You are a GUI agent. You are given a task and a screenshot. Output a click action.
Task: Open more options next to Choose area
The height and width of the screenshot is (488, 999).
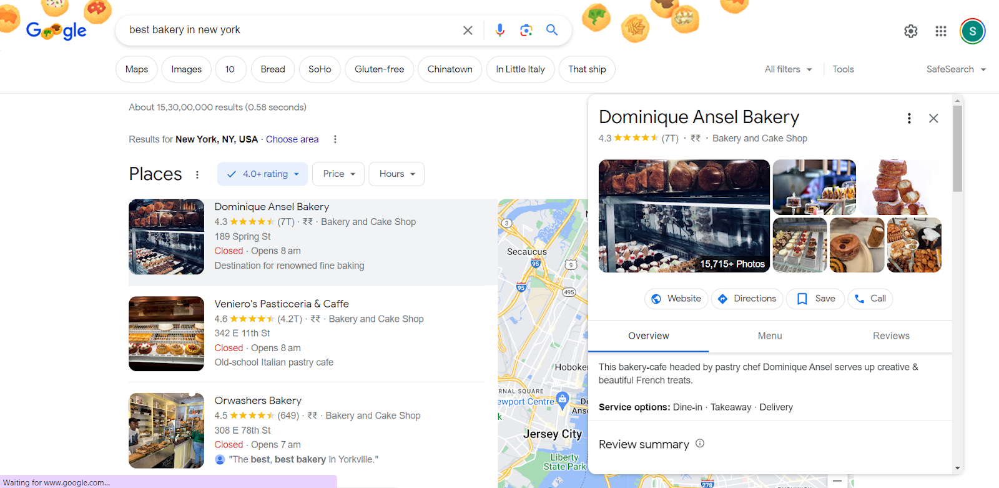[x=335, y=139]
